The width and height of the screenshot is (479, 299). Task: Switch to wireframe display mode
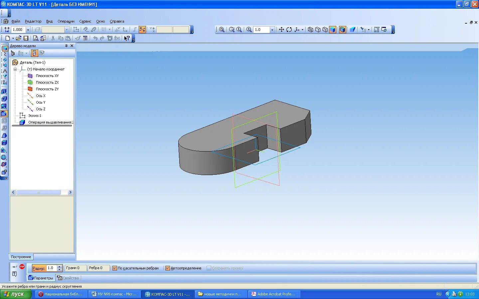pyautogui.click(x=310, y=30)
